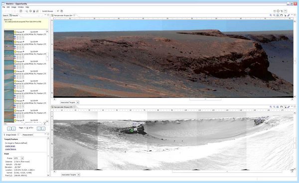Click the previous page arrow button in results
Viewport: 299px width, 183px height.
[x=13, y=129]
